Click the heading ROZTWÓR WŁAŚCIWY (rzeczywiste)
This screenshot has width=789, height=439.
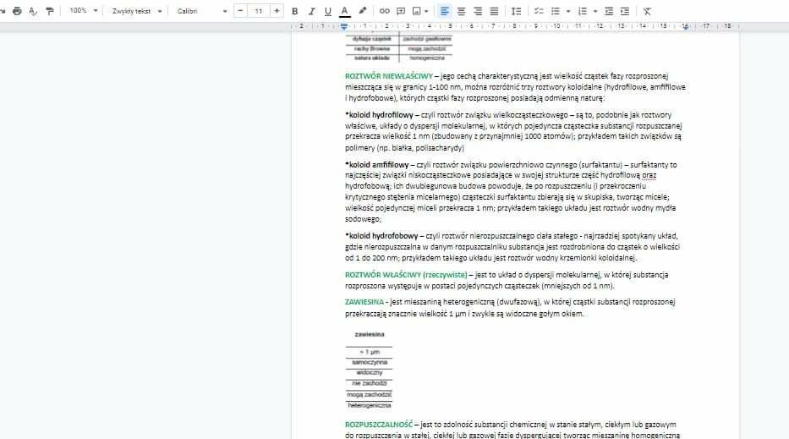(406, 275)
